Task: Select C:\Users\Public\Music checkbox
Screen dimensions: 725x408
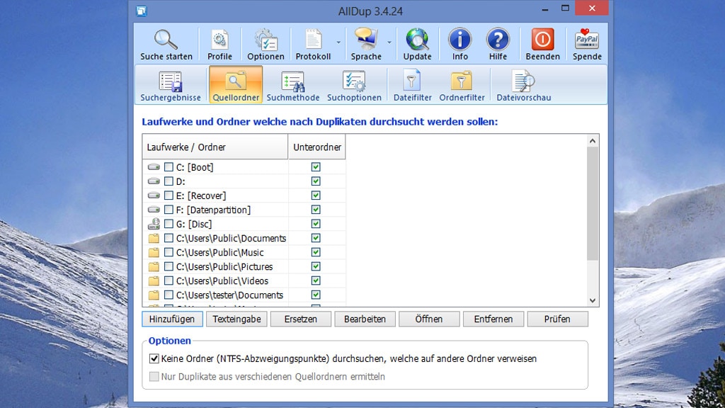Action: click(169, 253)
